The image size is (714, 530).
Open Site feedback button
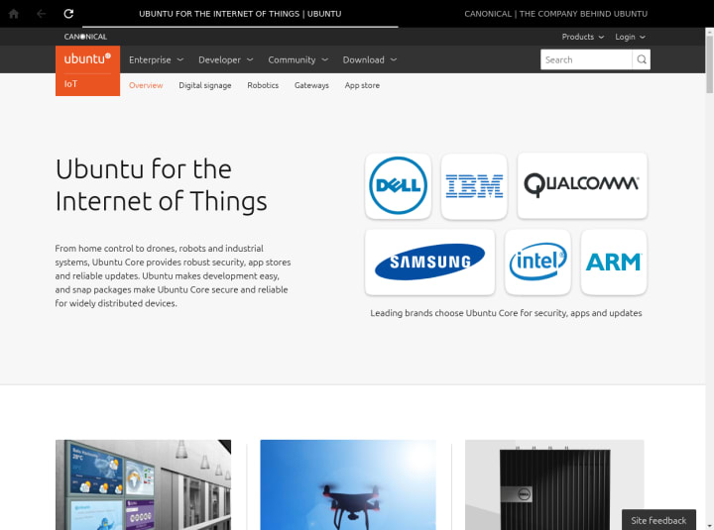click(658, 519)
